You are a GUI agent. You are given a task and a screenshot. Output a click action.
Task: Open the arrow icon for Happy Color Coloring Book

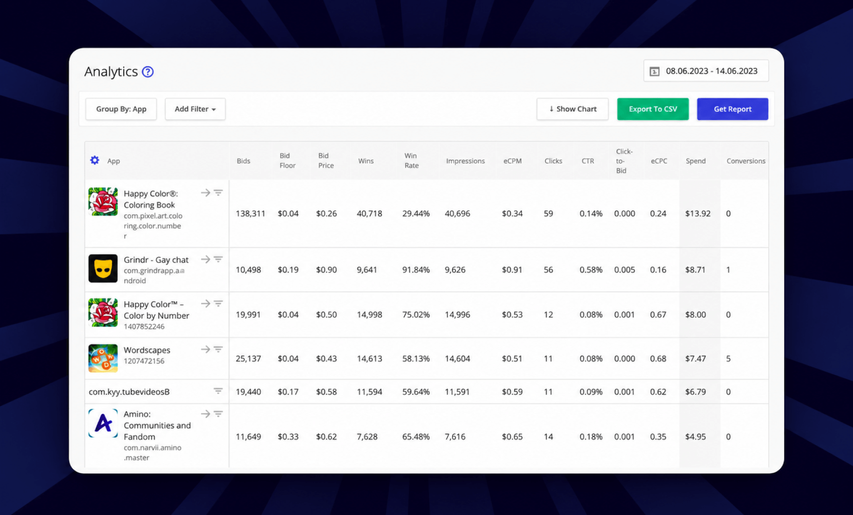(x=205, y=193)
